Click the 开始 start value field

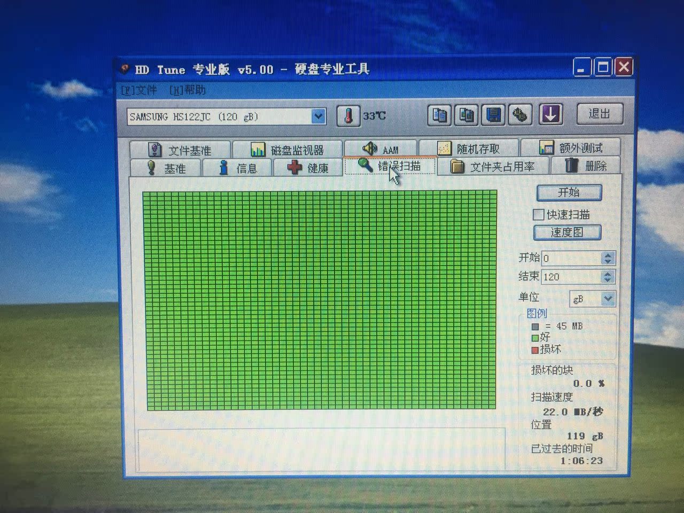click(x=571, y=258)
